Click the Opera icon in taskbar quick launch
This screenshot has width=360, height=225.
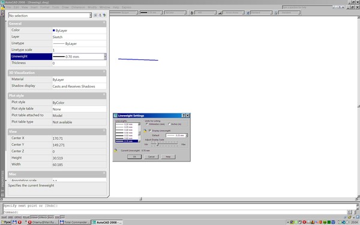(20, 222)
